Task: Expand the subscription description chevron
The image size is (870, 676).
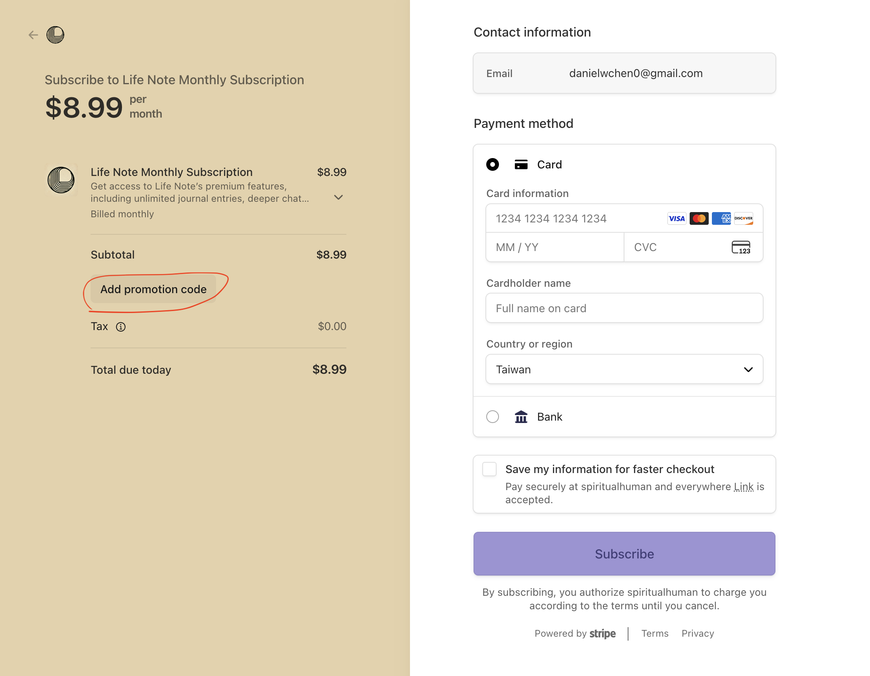Action: (x=338, y=197)
